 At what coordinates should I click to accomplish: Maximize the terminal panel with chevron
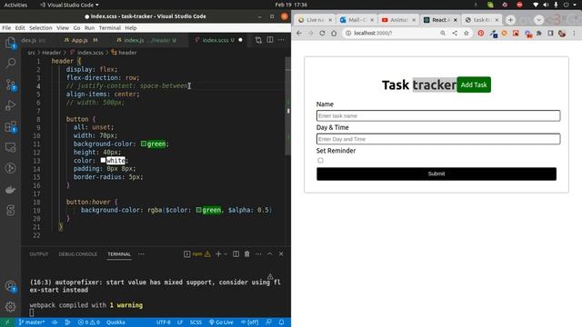click(x=270, y=254)
